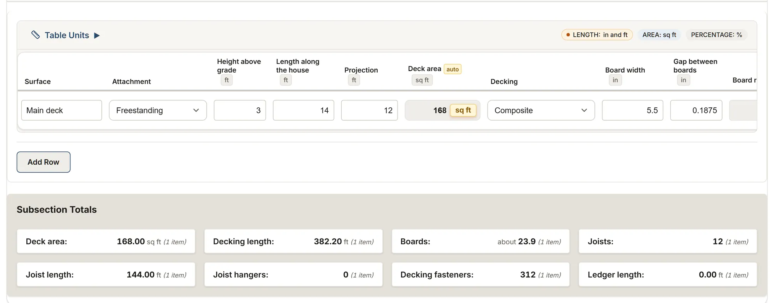Click the ft unit tag under Length along the house
The width and height of the screenshot is (774, 303).
[x=286, y=80]
